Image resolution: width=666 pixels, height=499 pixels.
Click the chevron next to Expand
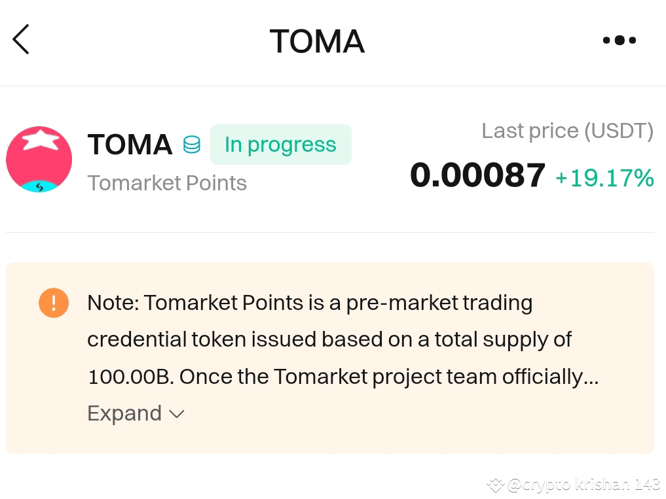tap(177, 414)
